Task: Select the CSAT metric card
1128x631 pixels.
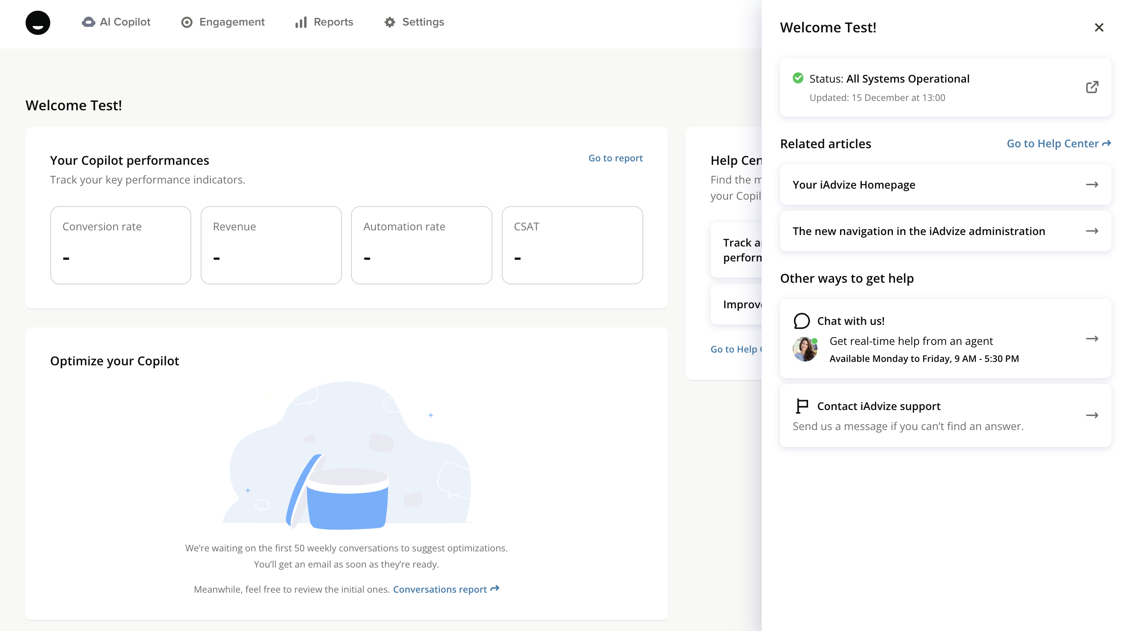Action: pos(572,245)
